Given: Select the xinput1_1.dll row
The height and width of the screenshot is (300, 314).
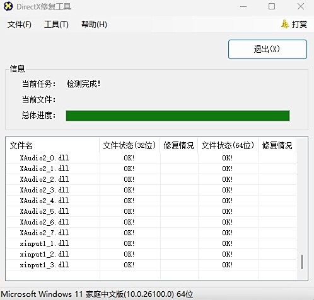Looking at the screenshot, I should [151, 243].
